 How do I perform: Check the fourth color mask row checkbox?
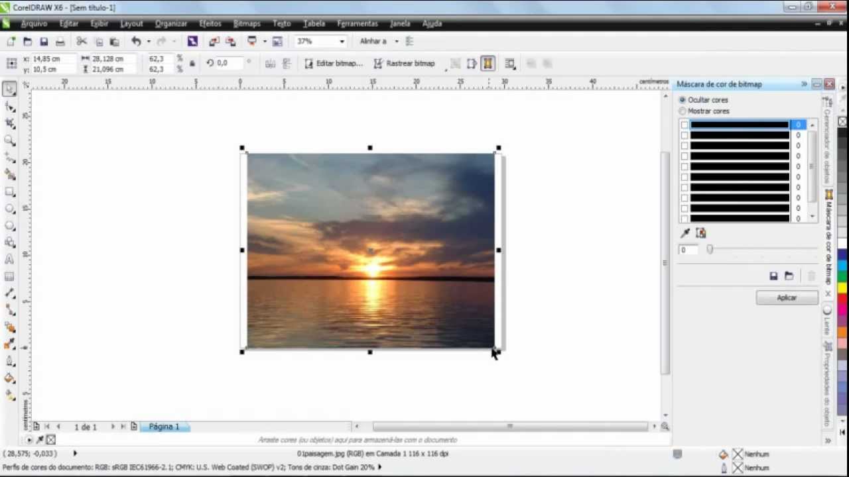(x=685, y=156)
